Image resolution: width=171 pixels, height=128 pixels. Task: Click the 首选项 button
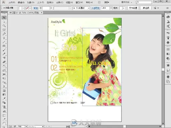coord(146,8)
